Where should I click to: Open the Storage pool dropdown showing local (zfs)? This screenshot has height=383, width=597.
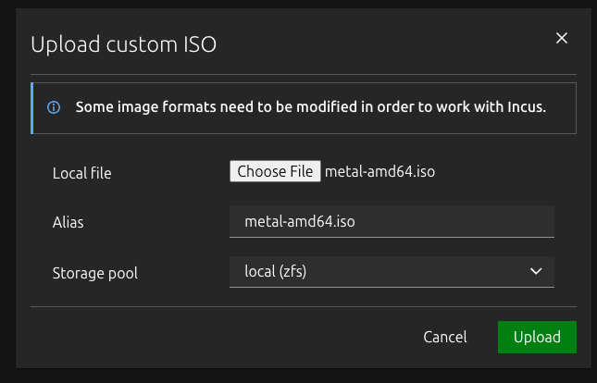coord(392,271)
